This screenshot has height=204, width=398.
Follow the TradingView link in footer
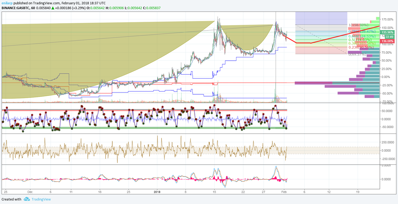click(x=41, y=199)
